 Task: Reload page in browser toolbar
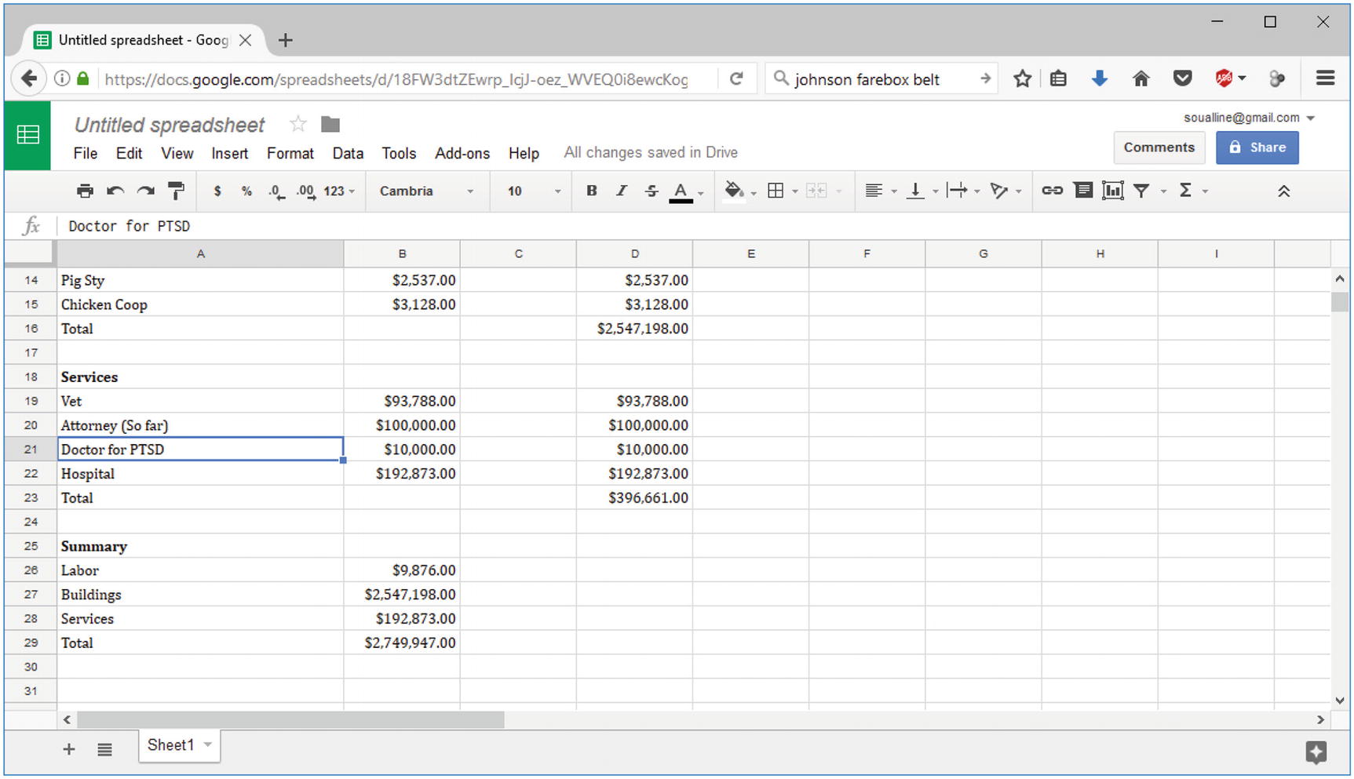[735, 78]
